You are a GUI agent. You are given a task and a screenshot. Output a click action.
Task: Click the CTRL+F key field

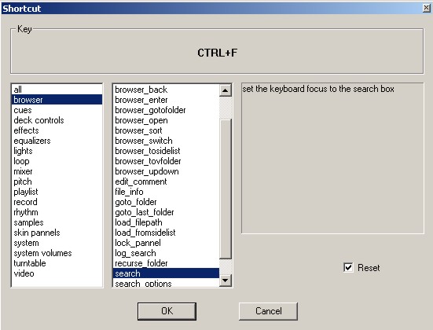pos(217,53)
